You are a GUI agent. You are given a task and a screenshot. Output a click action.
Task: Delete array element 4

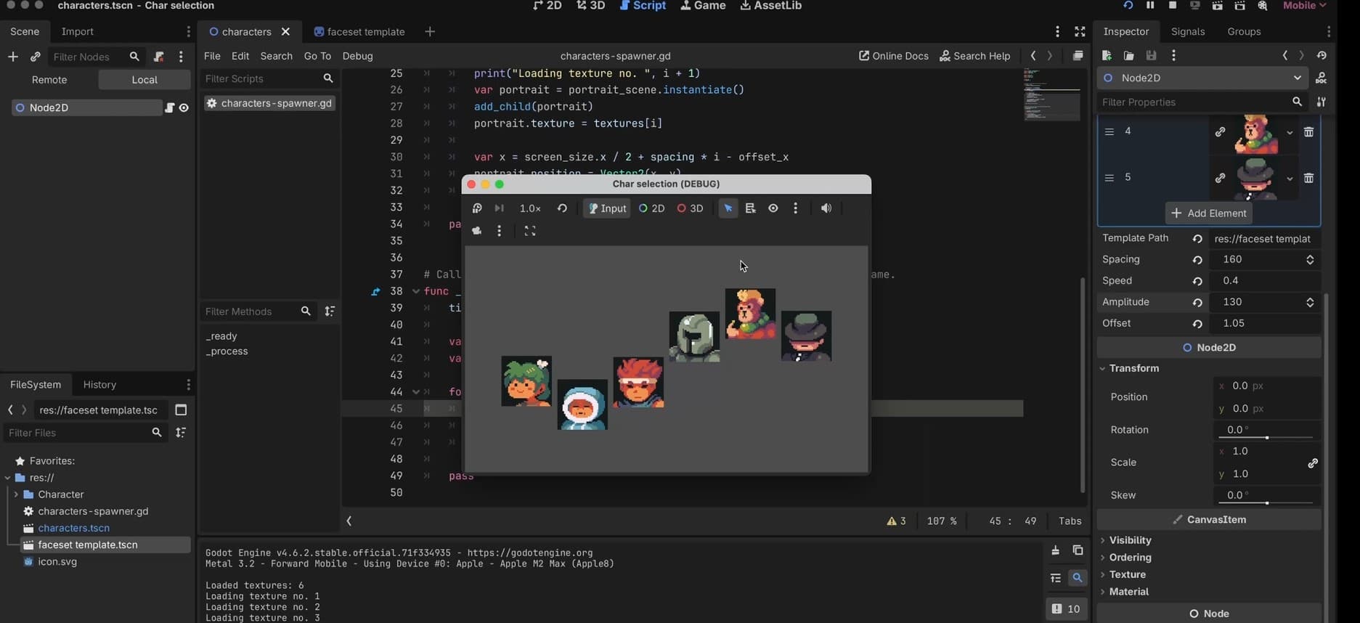coord(1308,132)
